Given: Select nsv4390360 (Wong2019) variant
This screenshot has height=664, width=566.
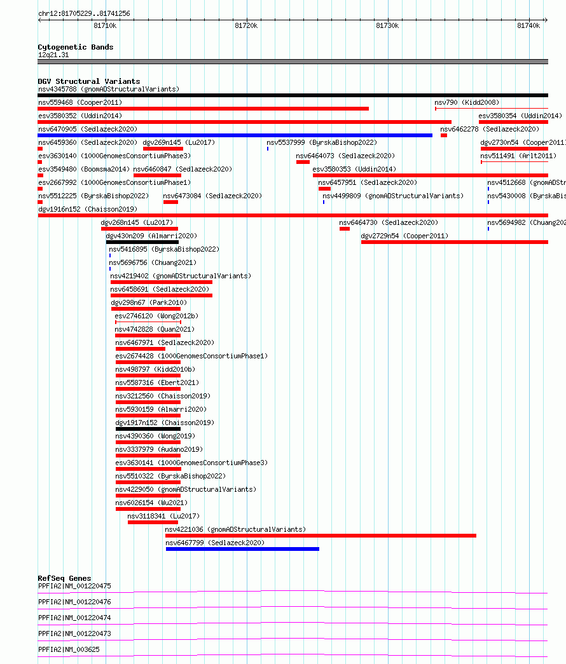Looking at the screenshot, I should [x=148, y=442].
